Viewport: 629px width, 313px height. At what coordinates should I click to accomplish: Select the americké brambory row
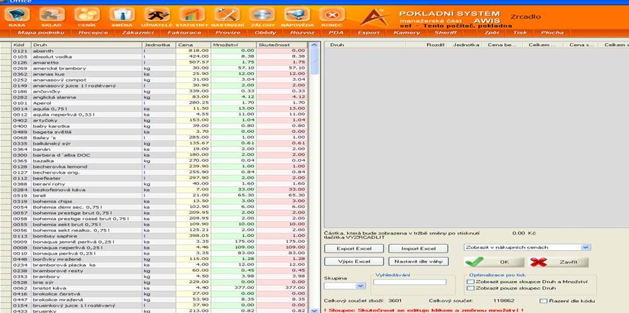click(x=154, y=68)
